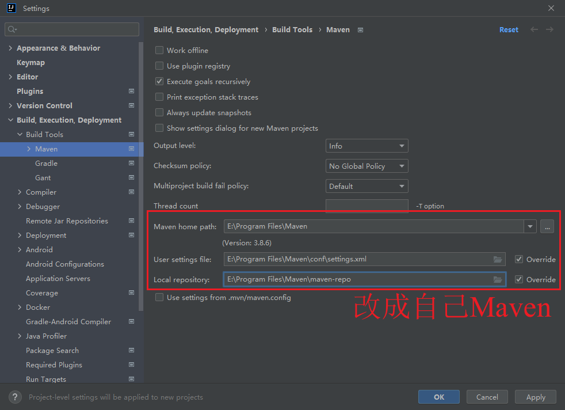Disable Override for User settings file
This screenshot has width=565, height=410.
(x=518, y=259)
